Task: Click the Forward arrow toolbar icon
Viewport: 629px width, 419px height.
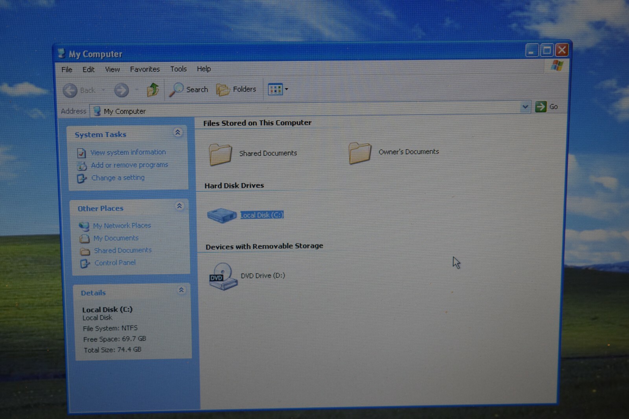Action: (x=121, y=90)
